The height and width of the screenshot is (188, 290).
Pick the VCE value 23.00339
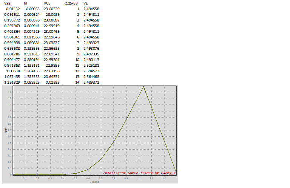(x=52, y=9)
